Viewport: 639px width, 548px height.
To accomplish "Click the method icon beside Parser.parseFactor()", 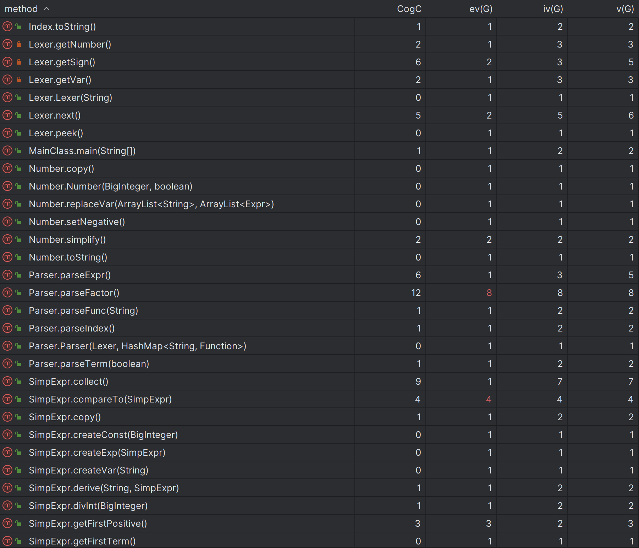I will [x=7, y=292].
